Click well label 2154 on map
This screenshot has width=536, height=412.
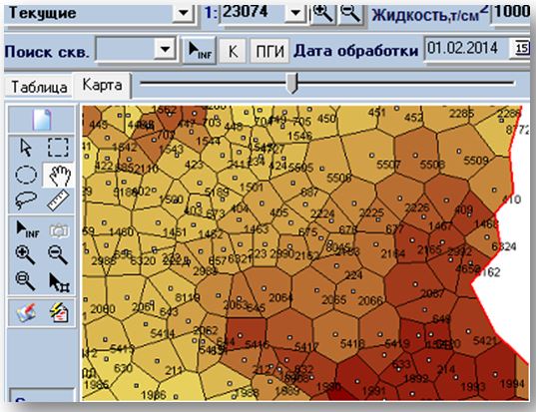pyautogui.click(x=393, y=253)
